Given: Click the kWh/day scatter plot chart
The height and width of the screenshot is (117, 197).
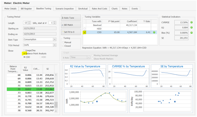Looking at the screenshot, I should tap(161, 101).
